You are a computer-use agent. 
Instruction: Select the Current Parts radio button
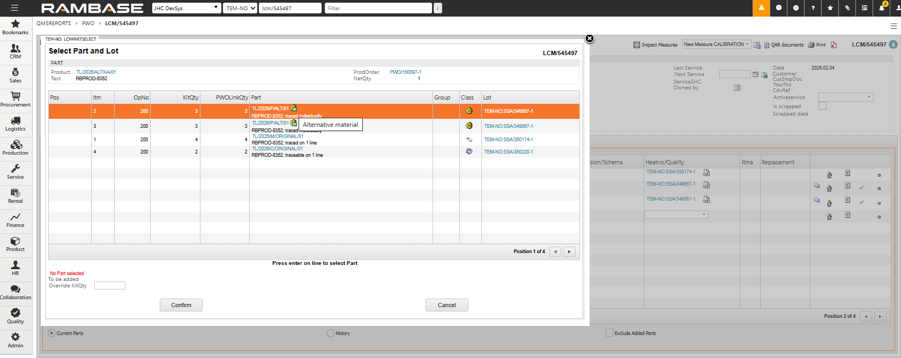tap(51, 333)
